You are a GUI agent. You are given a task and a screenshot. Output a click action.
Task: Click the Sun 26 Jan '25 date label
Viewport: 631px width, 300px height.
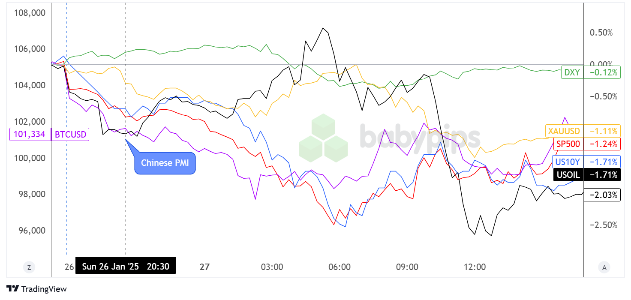click(111, 267)
